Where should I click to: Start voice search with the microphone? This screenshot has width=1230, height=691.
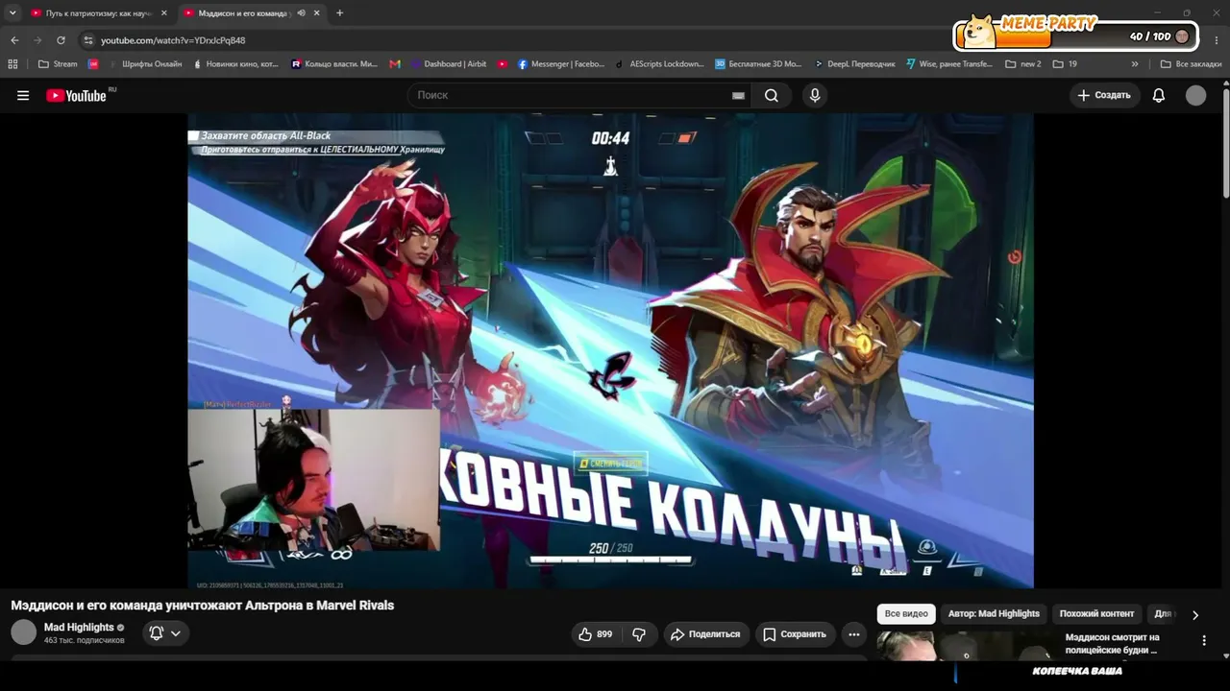click(x=815, y=95)
